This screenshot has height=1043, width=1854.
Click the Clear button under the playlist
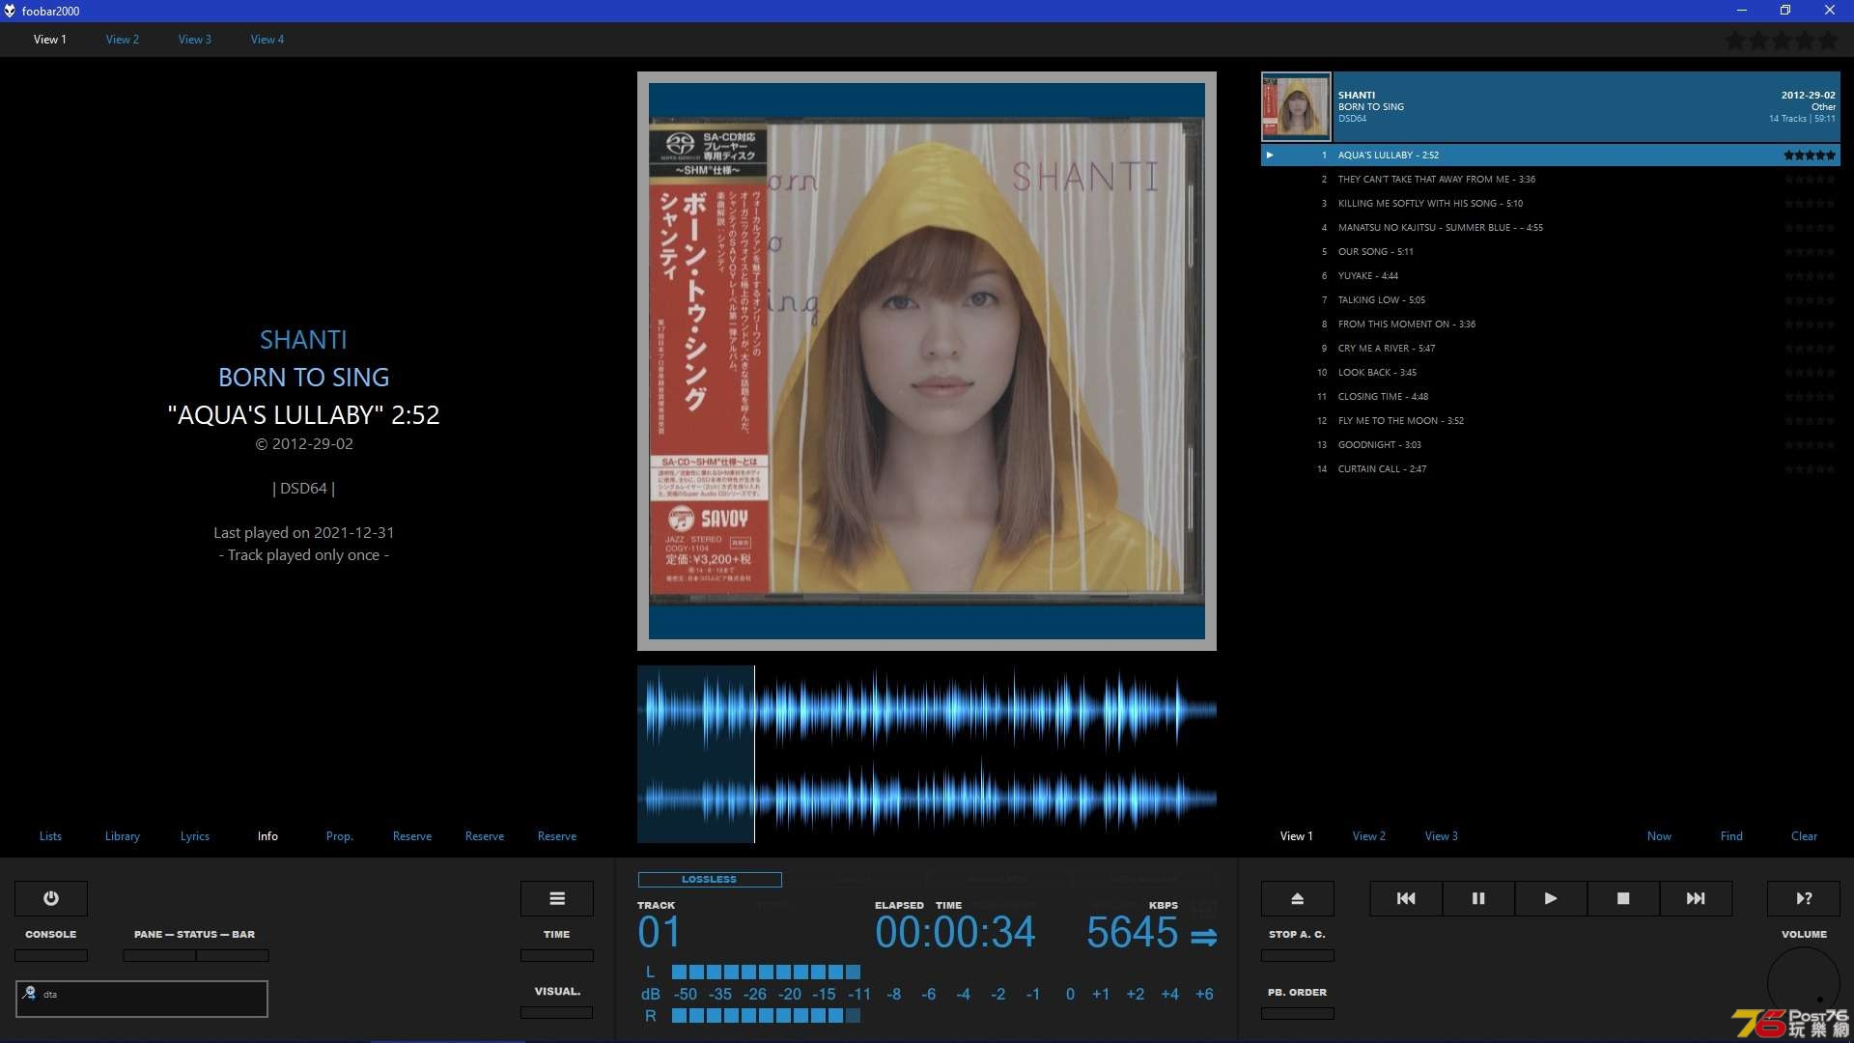click(1804, 836)
